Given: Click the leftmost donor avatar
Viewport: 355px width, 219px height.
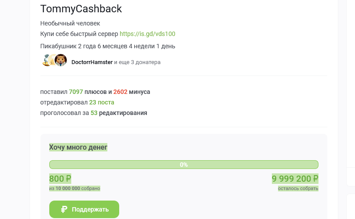Looking at the screenshot, I should (x=46, y=61).
